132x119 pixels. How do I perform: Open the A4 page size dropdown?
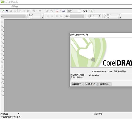(x=24, y=16)
